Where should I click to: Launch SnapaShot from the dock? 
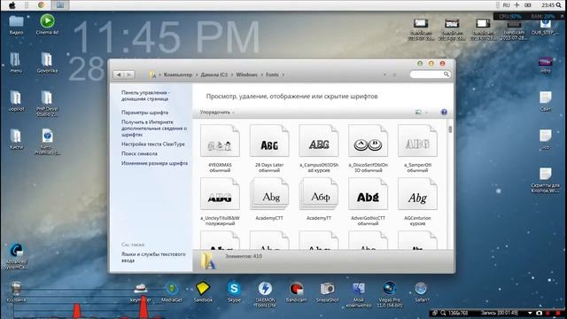[x=327, y=292]
